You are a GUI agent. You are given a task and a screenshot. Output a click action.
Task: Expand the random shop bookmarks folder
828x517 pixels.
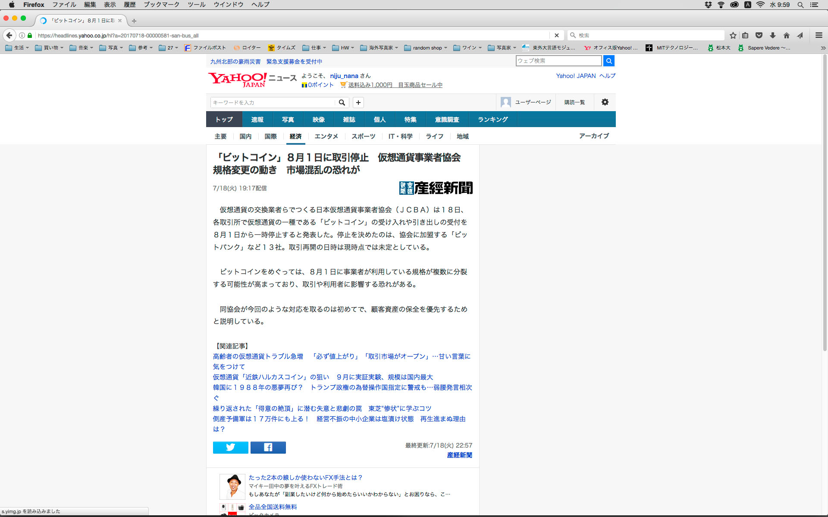tap(426, 48)
